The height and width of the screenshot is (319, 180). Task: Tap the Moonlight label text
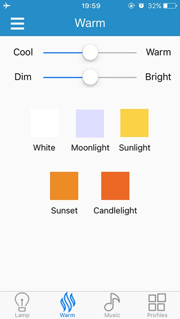(x=90, y=148)
